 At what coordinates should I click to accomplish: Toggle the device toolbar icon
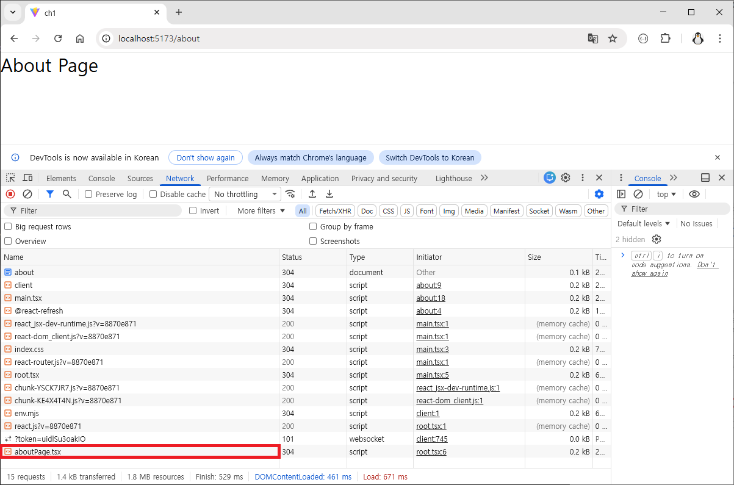click(27, 178)
